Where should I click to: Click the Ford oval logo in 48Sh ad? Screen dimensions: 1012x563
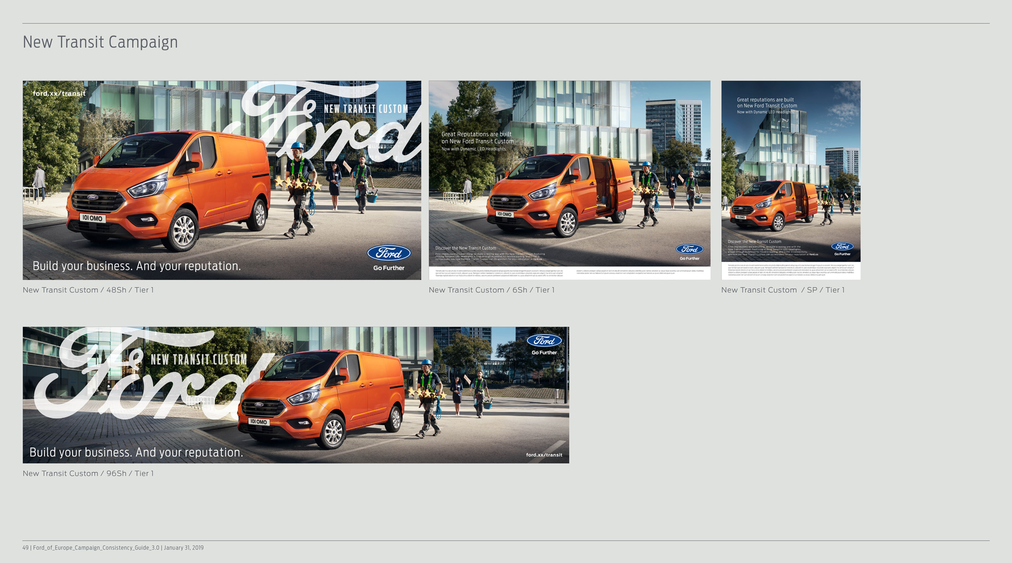coord(389,253)
